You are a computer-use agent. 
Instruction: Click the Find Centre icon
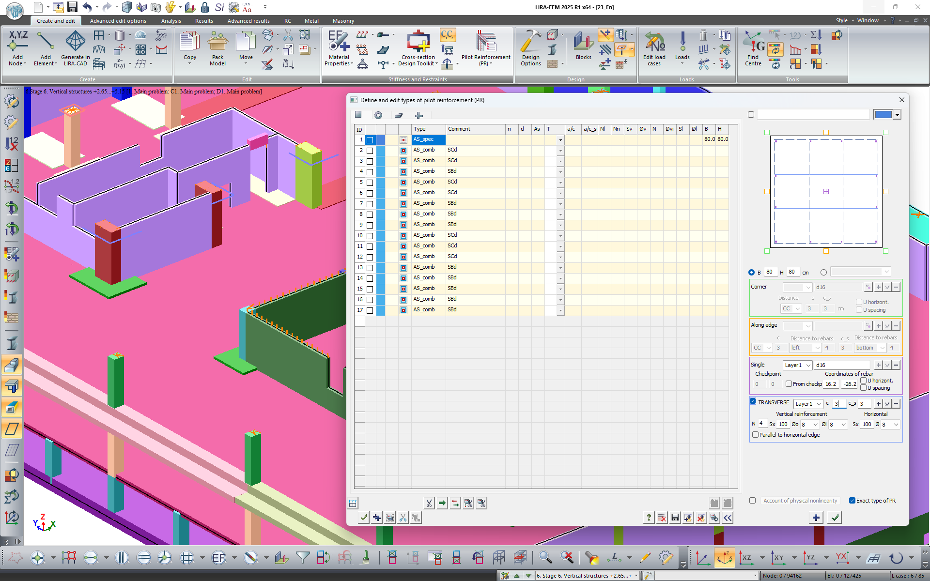(x=754, y=43)
